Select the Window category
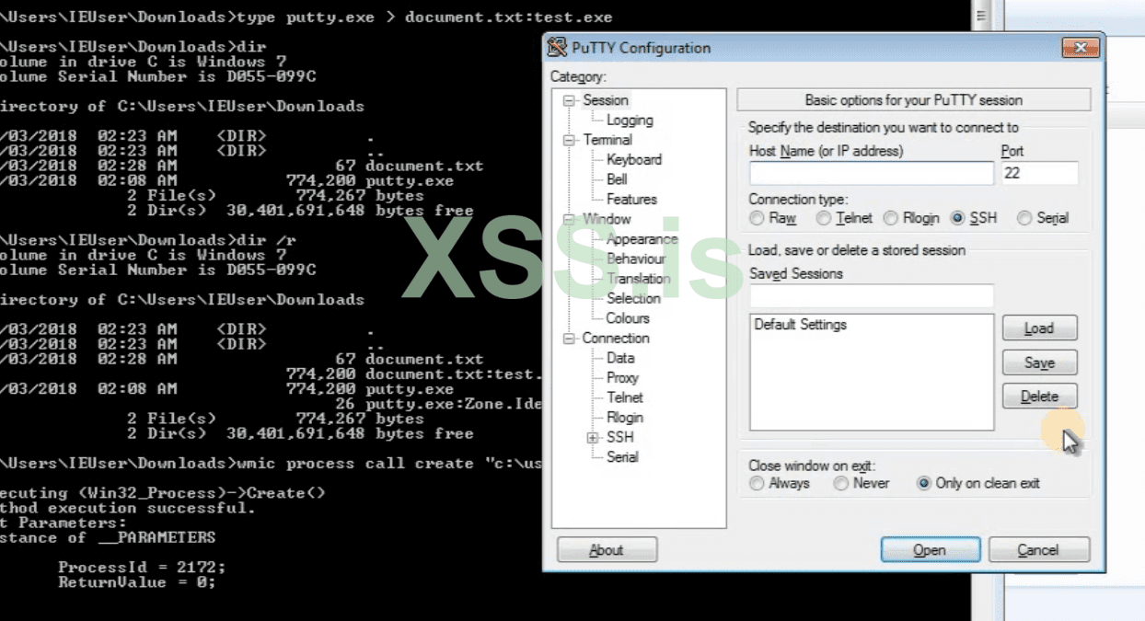Screen dimensions: 1145x621 607,219
